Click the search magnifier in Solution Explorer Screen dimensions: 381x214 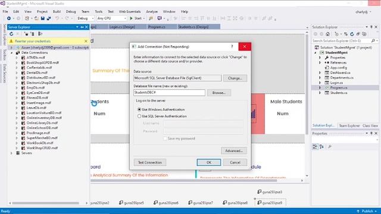(373, 41)
